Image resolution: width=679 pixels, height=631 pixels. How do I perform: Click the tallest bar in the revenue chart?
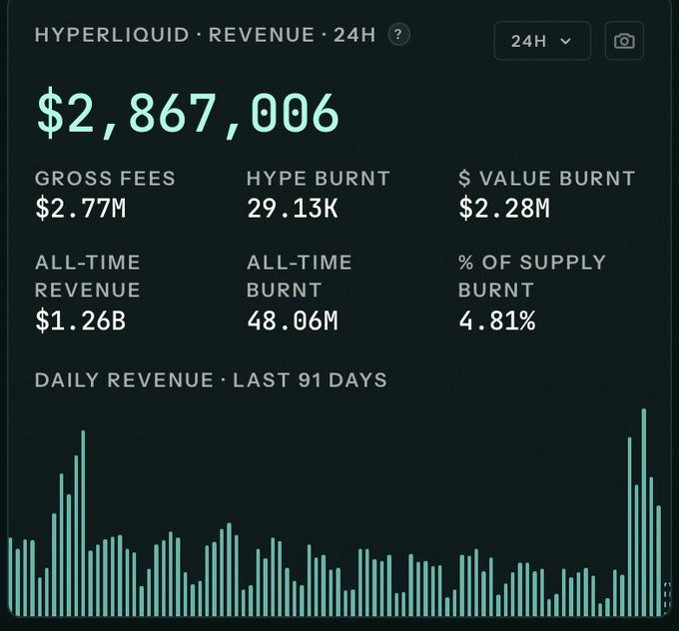pos(644,512)
